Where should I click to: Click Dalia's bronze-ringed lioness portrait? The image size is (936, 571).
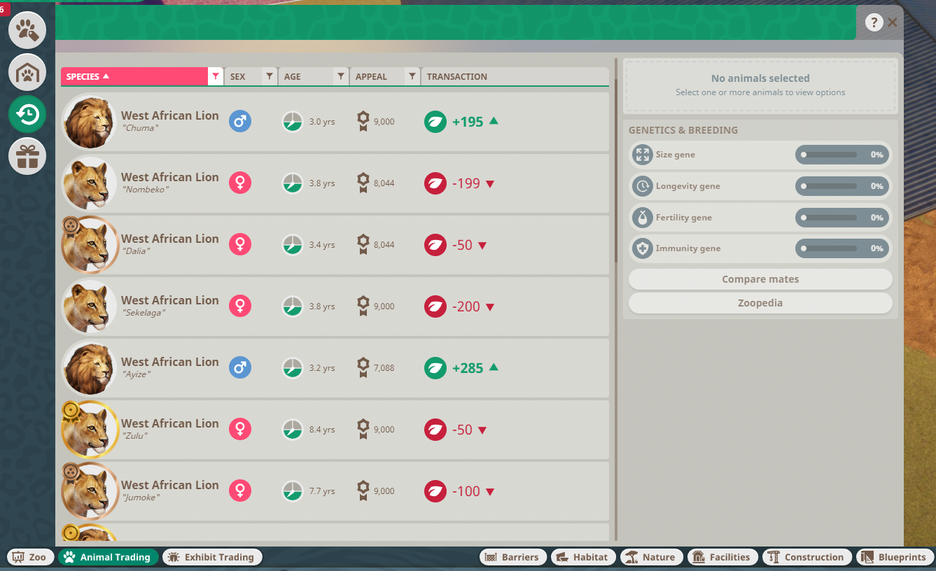click(x=89, y=245)
